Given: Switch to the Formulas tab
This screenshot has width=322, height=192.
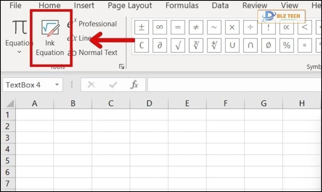Looking at the screenshot, I should 182,5.
